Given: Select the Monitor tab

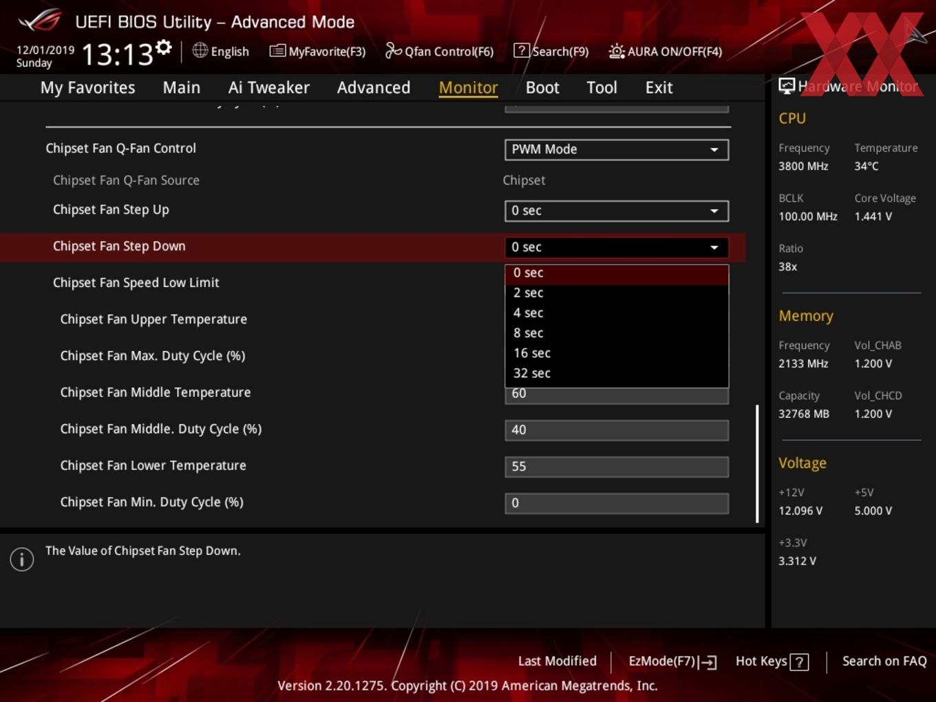Looking at the screenshot, I should pos(468,87).
